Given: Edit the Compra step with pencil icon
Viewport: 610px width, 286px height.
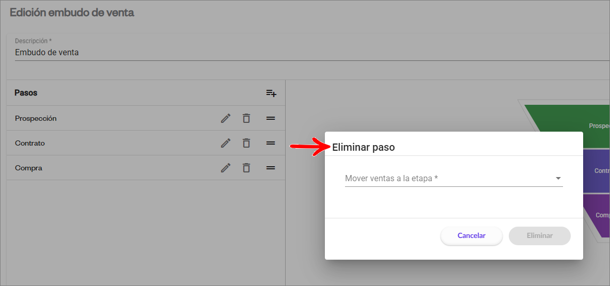Looking at the screenshot, I should click(x=226, y=168).
